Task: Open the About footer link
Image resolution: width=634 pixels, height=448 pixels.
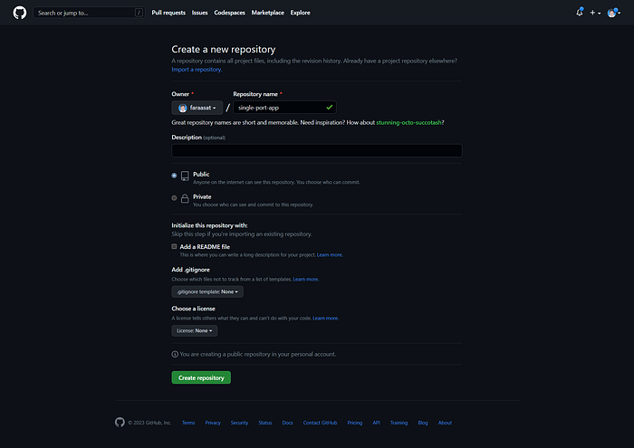Action: 445,423
